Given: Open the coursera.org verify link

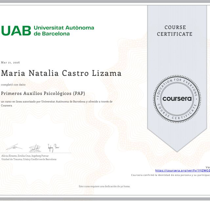Looking at the screenshot, I should (182, 170).
